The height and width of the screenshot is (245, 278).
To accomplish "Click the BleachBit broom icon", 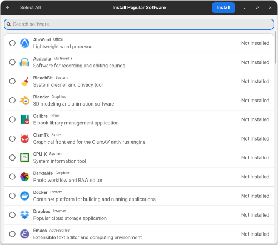I will pos(24,81).
